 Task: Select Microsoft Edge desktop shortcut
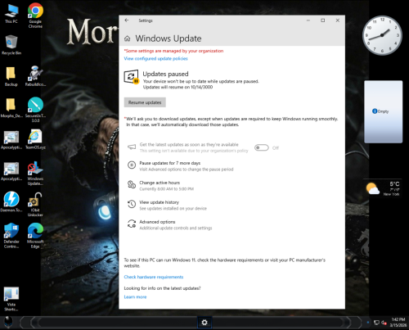[35, 236]
